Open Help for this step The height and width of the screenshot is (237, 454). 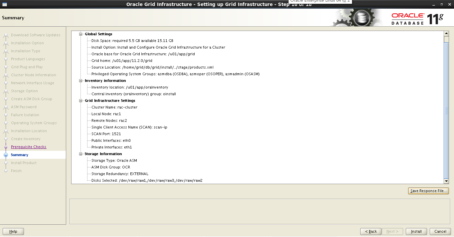click(13, 231)
